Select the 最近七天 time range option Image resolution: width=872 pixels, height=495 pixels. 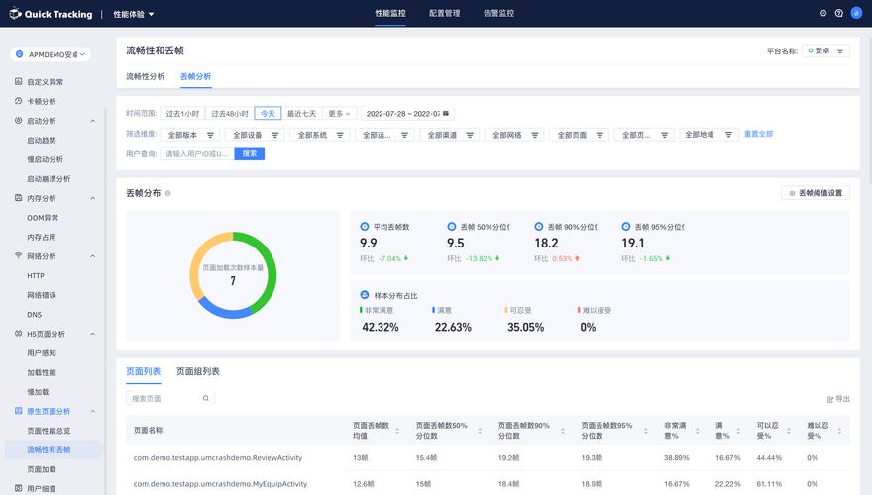[x=302, y=114]
